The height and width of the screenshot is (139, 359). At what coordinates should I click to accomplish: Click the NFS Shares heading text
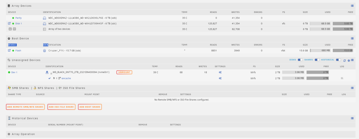tap(46, 88)
